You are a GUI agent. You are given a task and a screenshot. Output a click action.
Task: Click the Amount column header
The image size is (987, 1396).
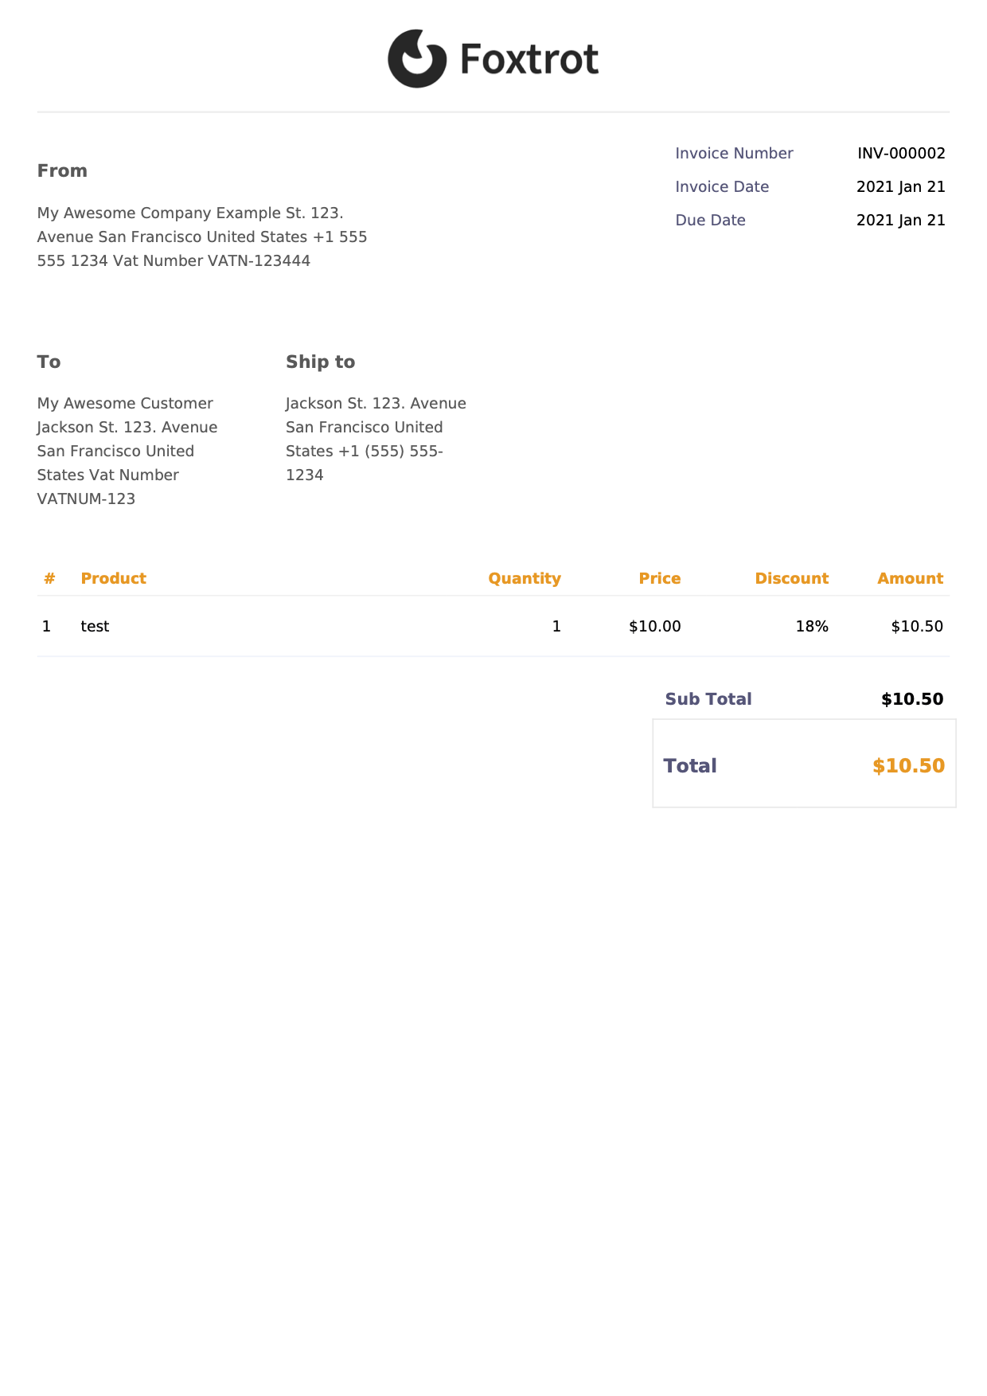[x=911, y=578]
